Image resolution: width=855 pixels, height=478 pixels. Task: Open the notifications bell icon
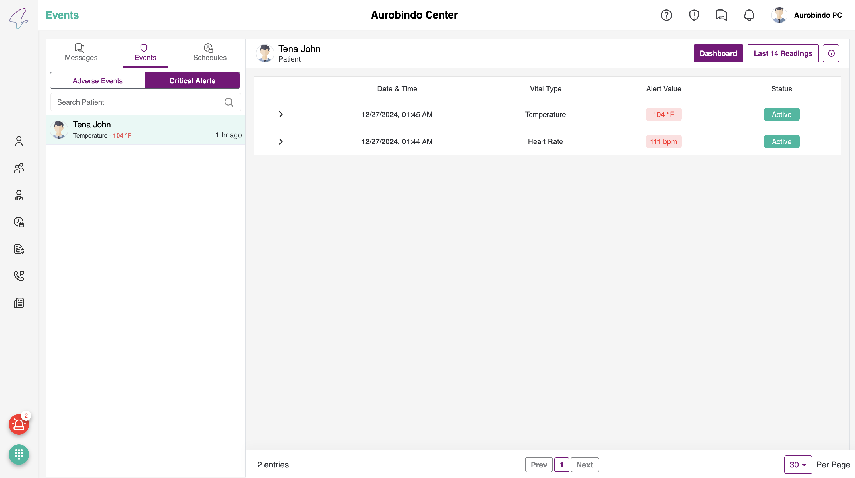point(749,15)
